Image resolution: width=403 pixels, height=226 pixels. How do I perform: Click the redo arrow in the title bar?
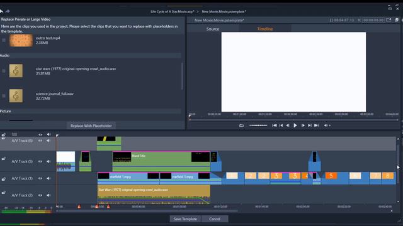tap(8, 11)
